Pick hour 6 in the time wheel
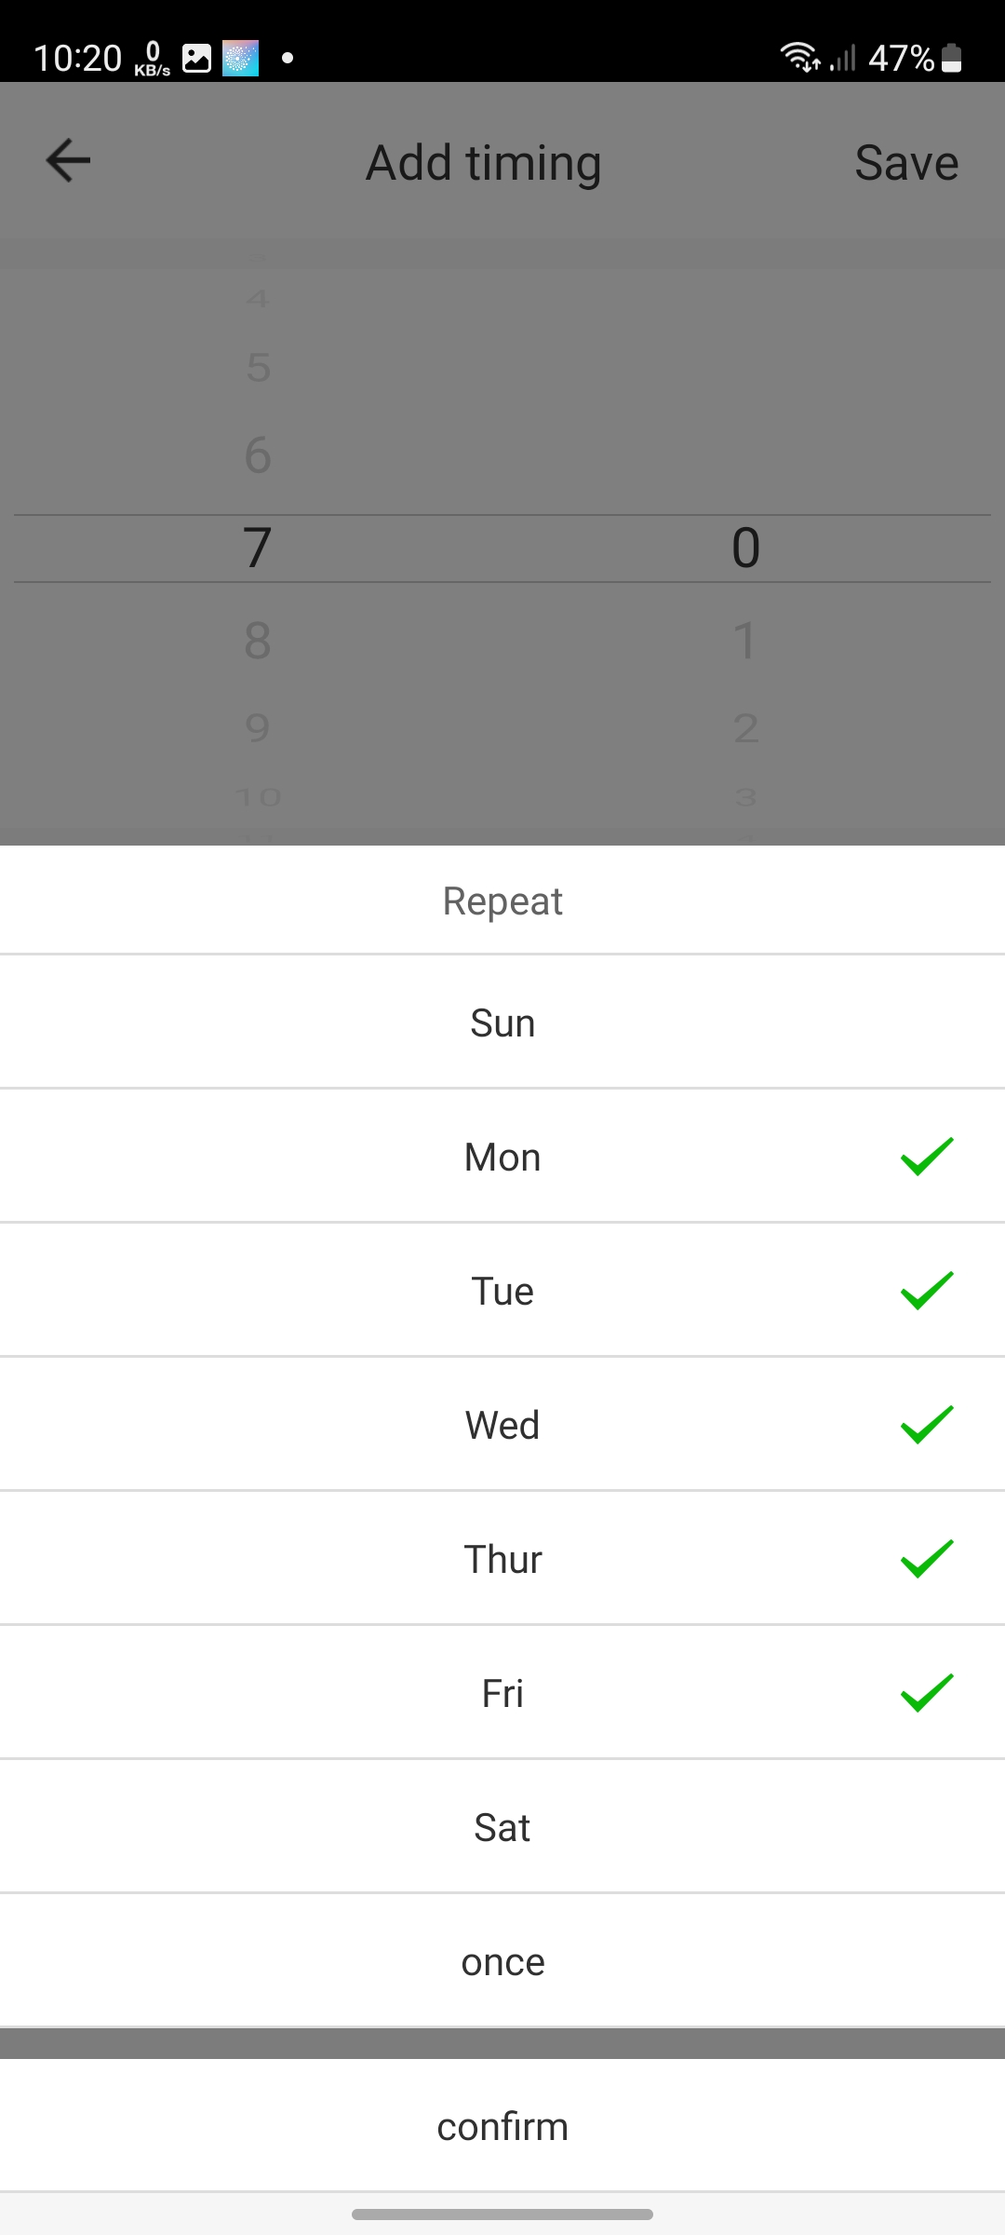1005x2235 pixels. [258, 455]
